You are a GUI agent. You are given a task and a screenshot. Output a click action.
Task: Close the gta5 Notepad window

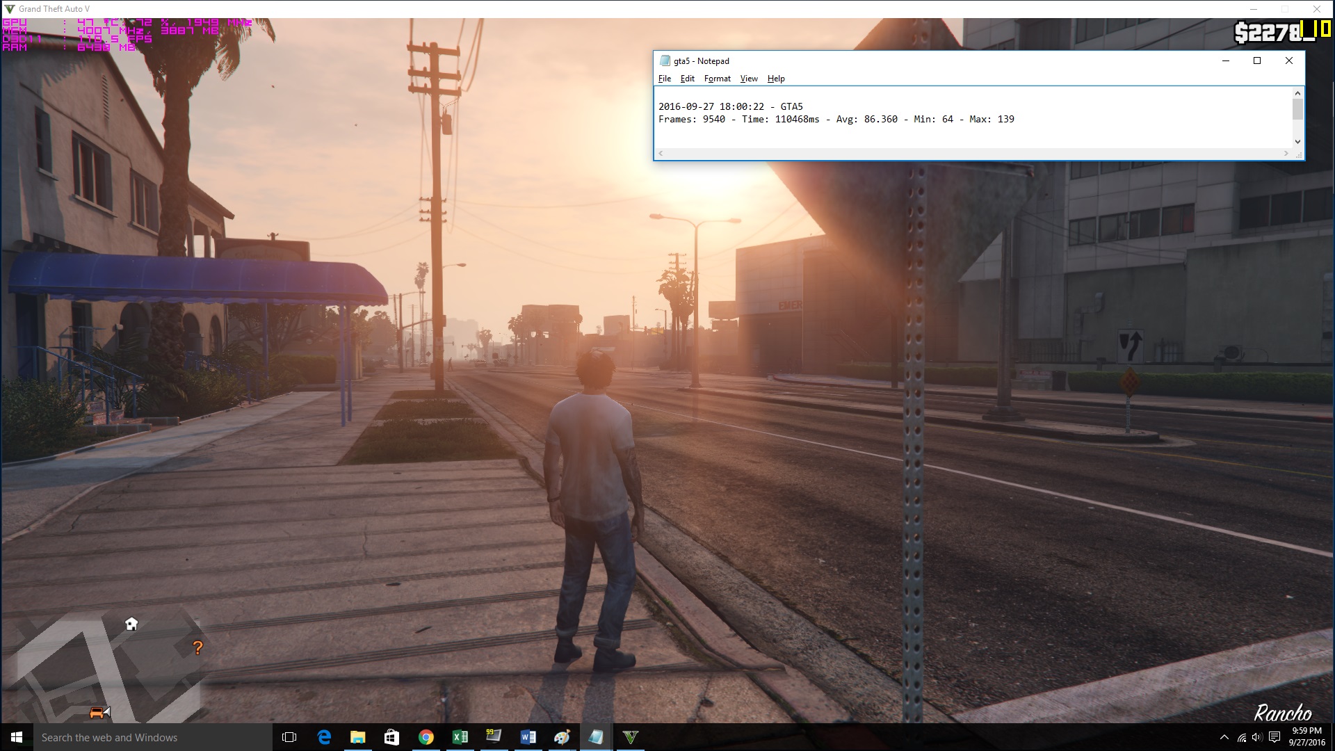[x=1288, y=60]
